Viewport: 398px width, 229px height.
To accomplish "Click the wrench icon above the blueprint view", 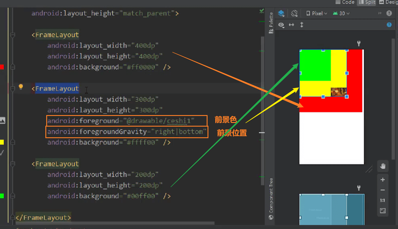I will click(x=359, y=188).
